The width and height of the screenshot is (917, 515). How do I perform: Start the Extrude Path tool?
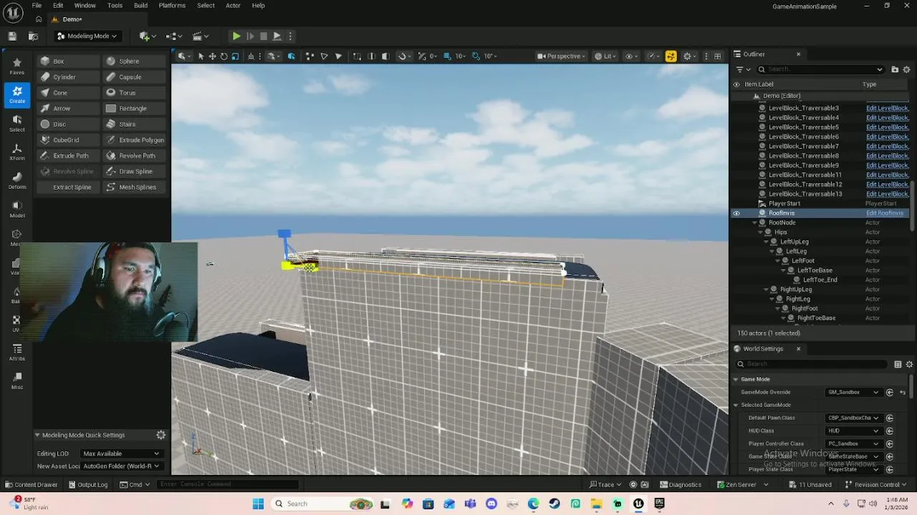(69, 156)
